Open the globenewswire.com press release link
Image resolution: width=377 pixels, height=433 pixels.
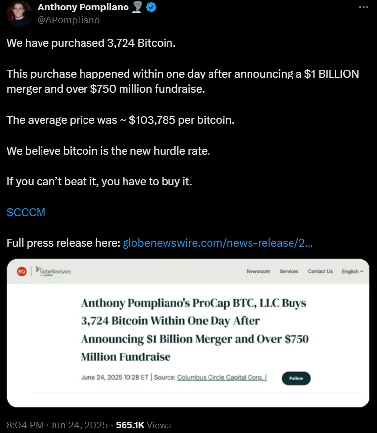[x=217, y=243]
